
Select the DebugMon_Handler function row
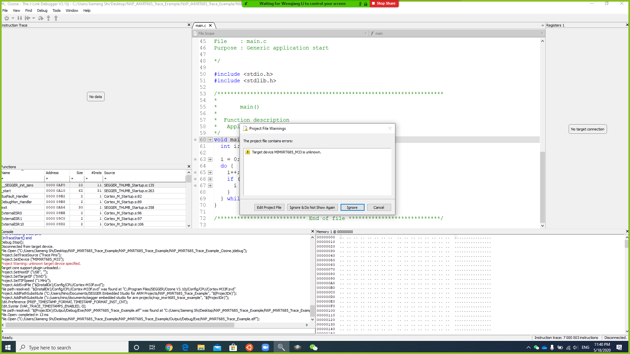(94, 202)
